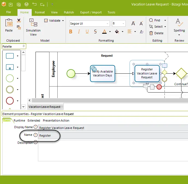Apply Italic text formatting
This screenshot has width=188, height=184.
tap(79, 31)
